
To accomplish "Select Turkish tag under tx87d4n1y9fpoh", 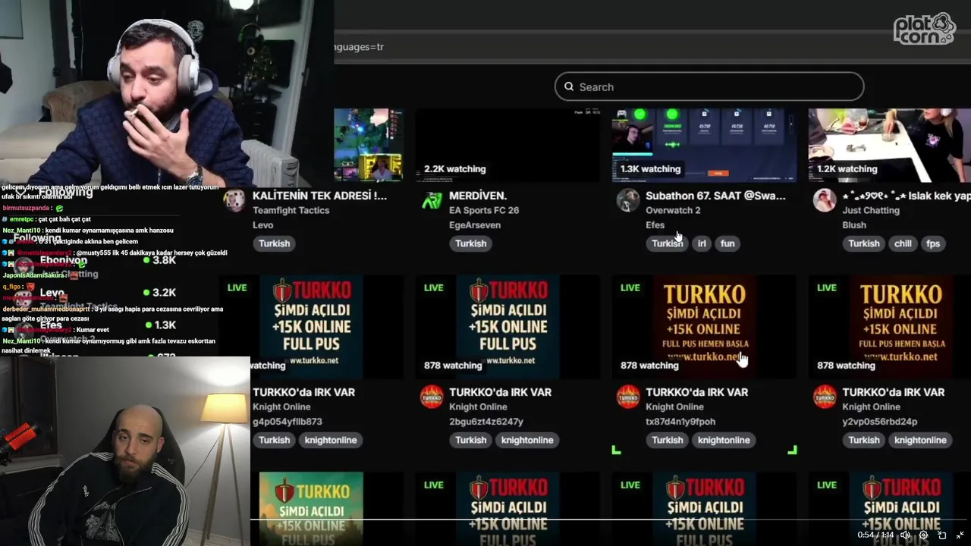I will click(x=667, y=440).
